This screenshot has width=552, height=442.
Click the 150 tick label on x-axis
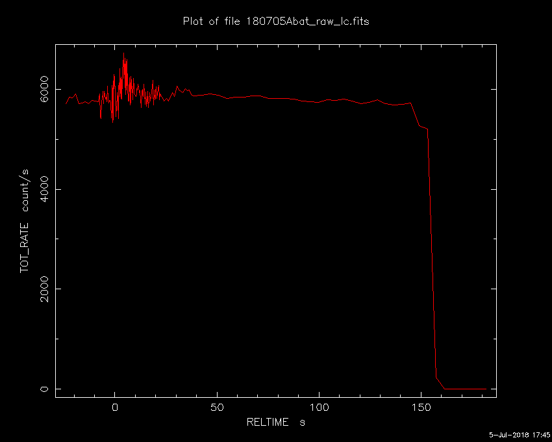(x=421, y=408)
